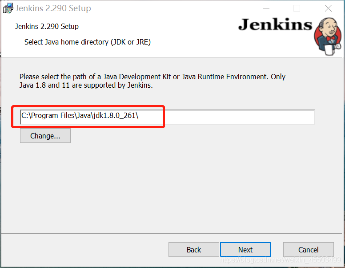Click the Jenkins wordmark in the banner
The image size is (345, 268).
(x=275, y=24)
